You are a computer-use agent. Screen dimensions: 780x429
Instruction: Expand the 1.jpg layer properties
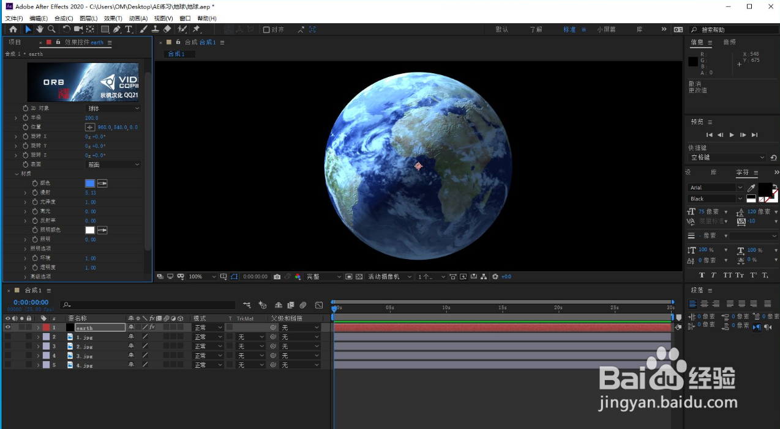click(x=38, y=337)
